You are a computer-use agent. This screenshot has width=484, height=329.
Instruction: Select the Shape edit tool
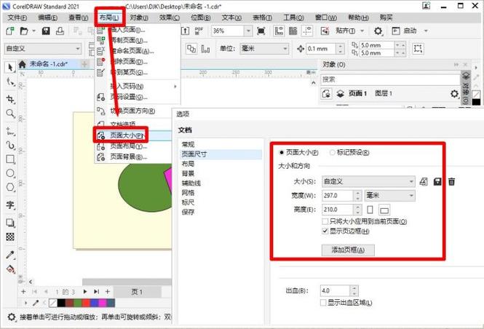10,82
